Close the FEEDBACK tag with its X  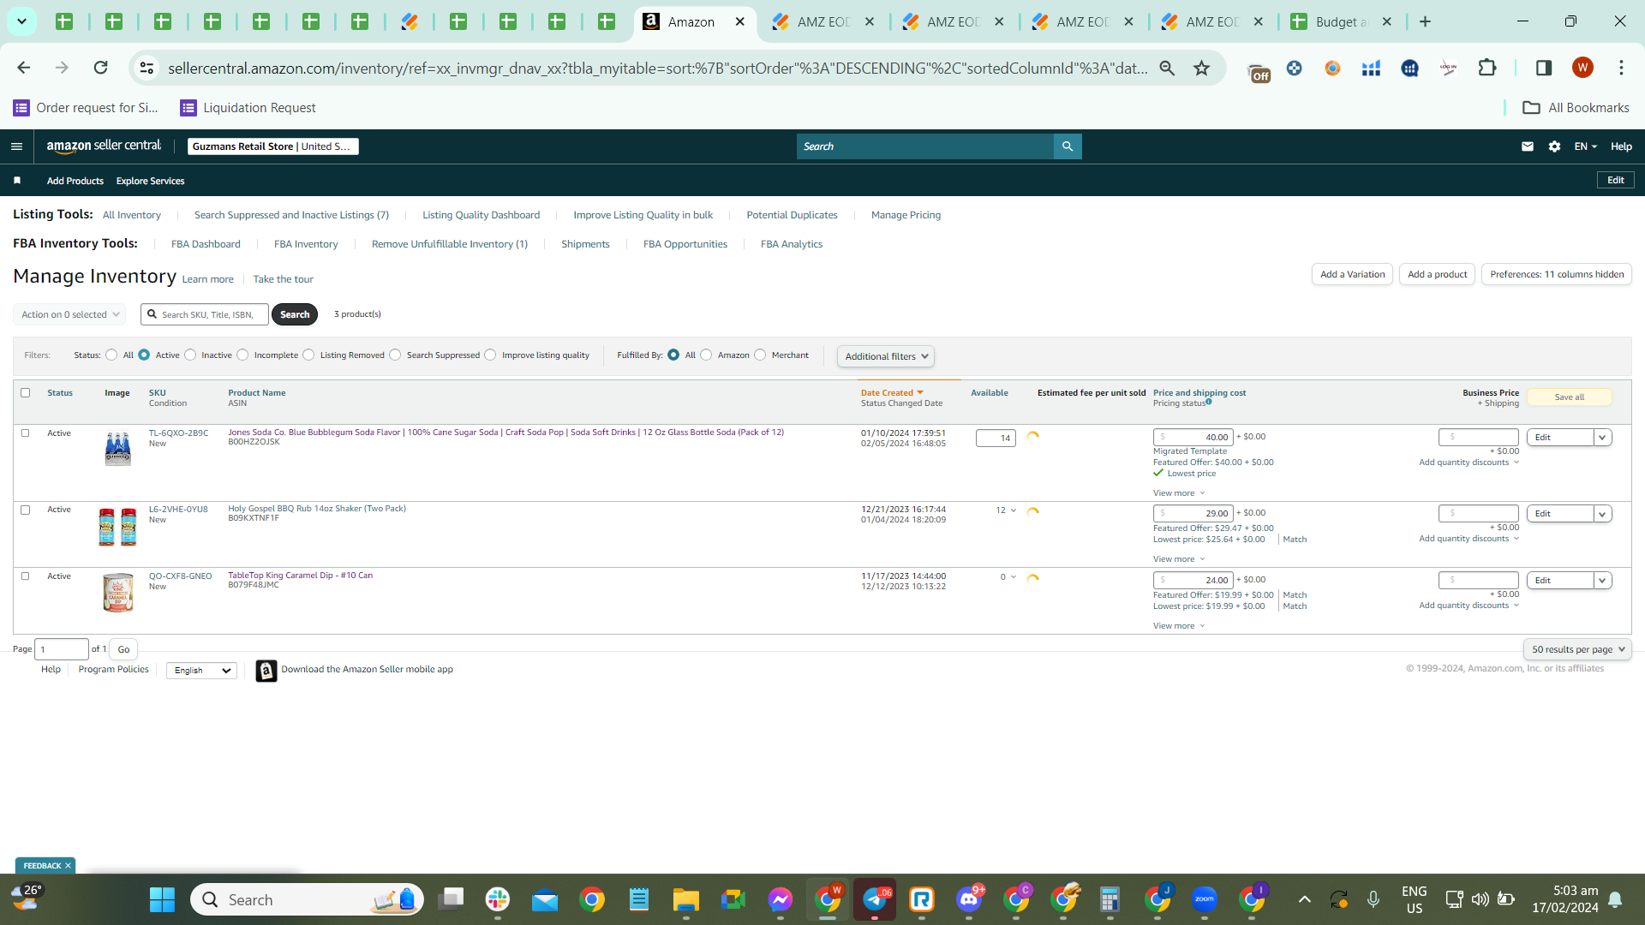(x=68, y=866)
